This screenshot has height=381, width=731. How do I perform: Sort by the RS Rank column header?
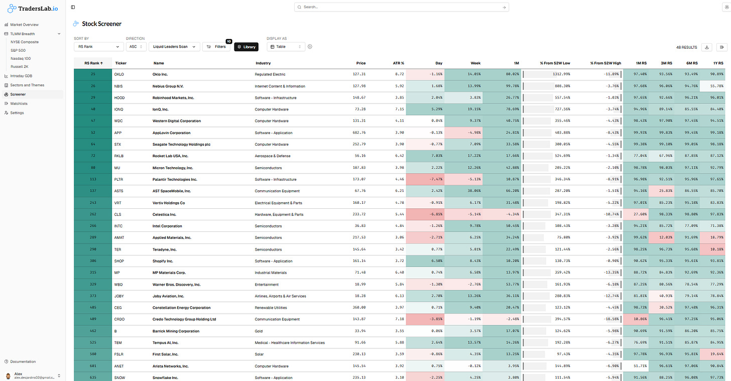click(93, 63)
